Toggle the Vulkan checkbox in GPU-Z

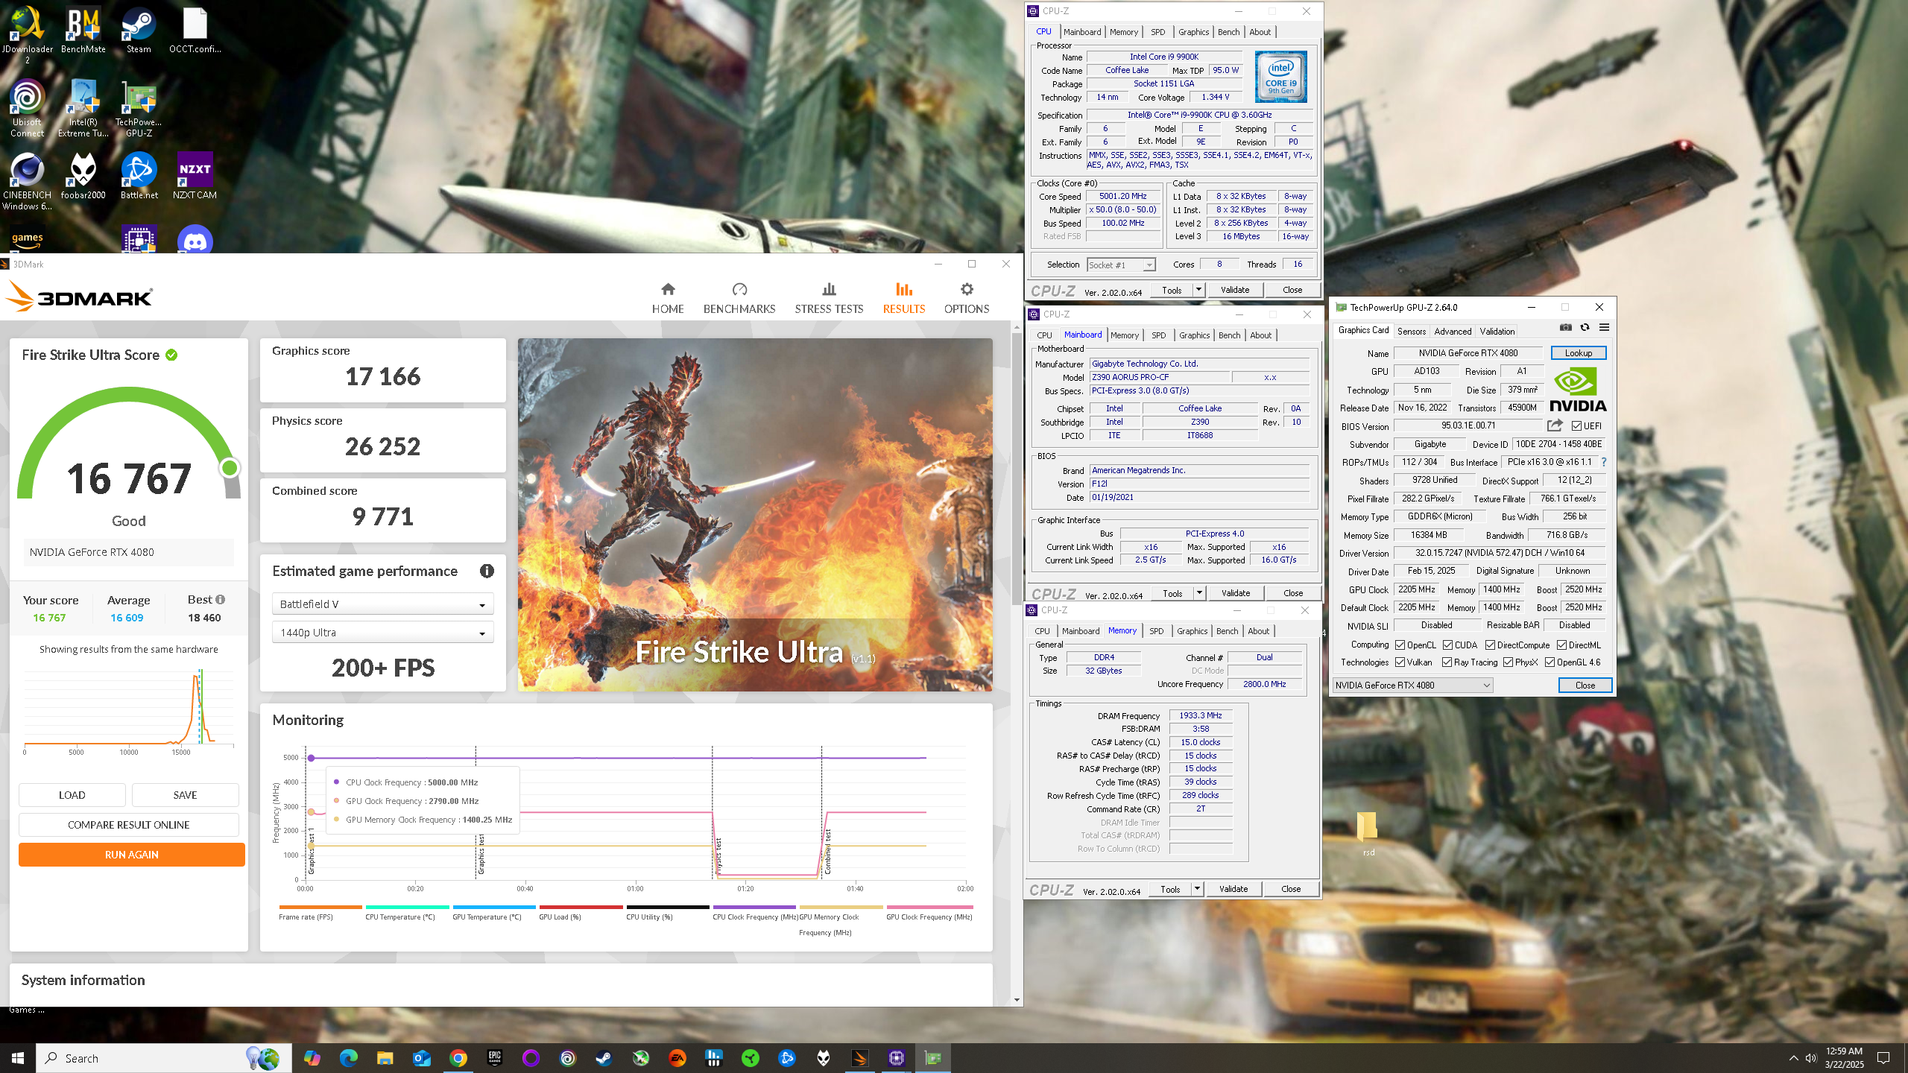1400,662
